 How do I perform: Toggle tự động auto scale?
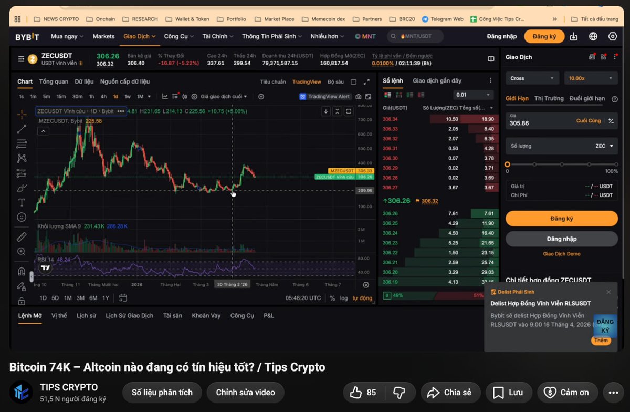point(362,298)
